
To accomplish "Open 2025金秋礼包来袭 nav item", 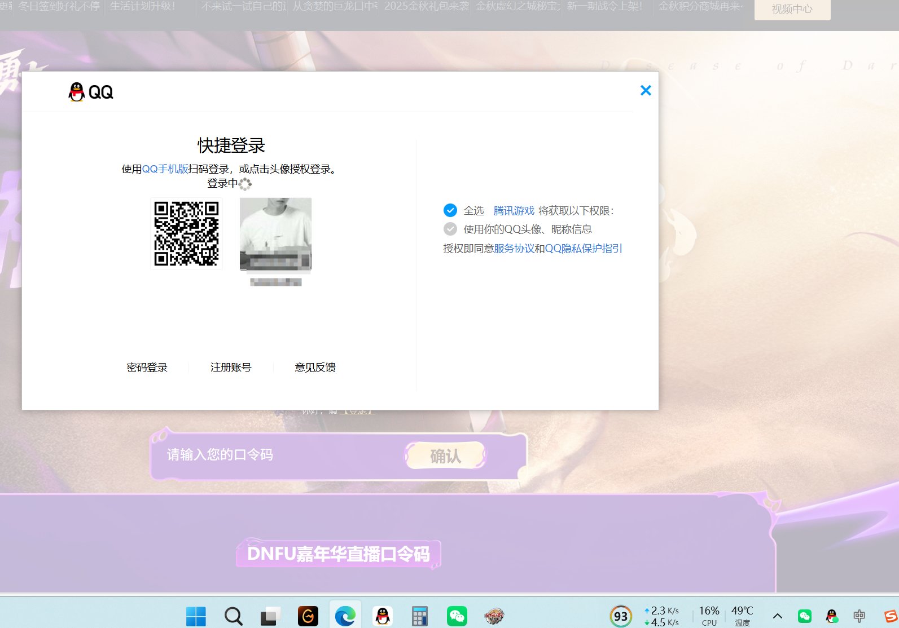I will [427, 7].
